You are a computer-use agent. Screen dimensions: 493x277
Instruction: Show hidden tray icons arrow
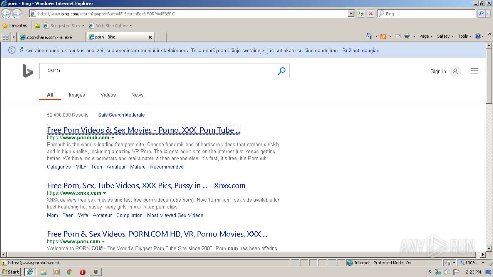click(x=430, y=272)
